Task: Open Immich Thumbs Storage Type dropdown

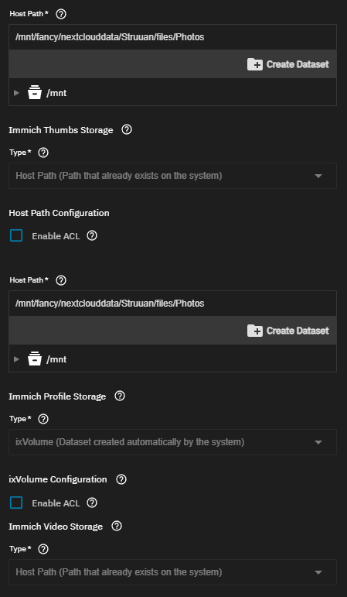Action: point(172,176)
